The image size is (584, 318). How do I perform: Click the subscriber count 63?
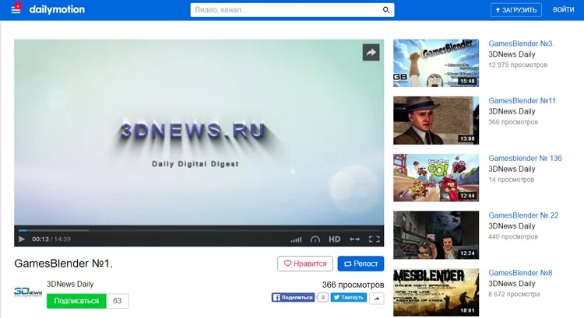point(118,301)
